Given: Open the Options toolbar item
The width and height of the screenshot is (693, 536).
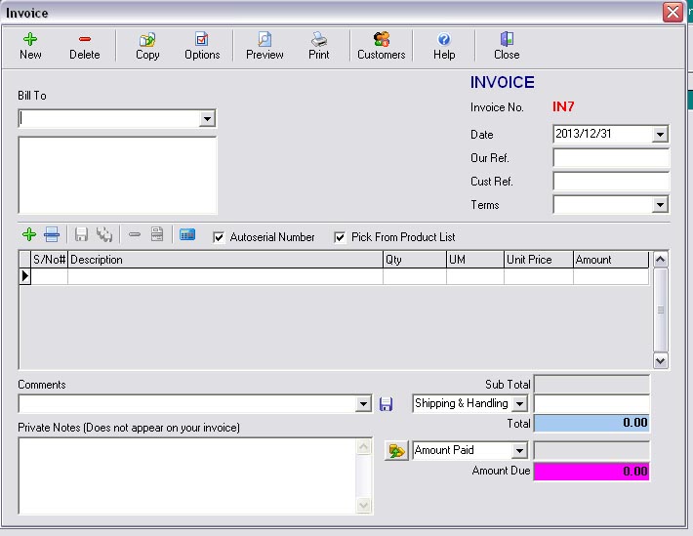Looking at the screenshot, I should click(202, 46).
